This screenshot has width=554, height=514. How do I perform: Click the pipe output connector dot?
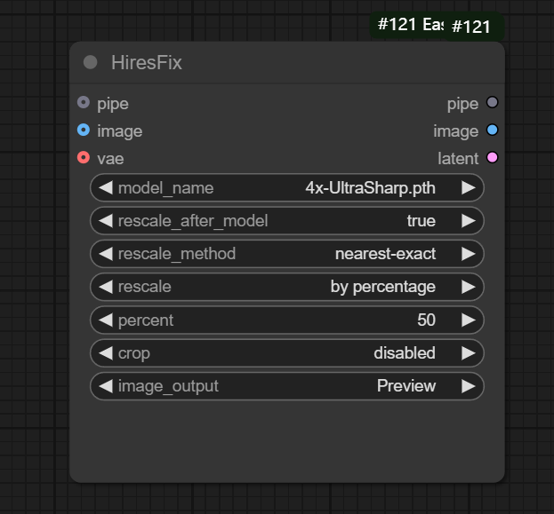click(493, 103)
